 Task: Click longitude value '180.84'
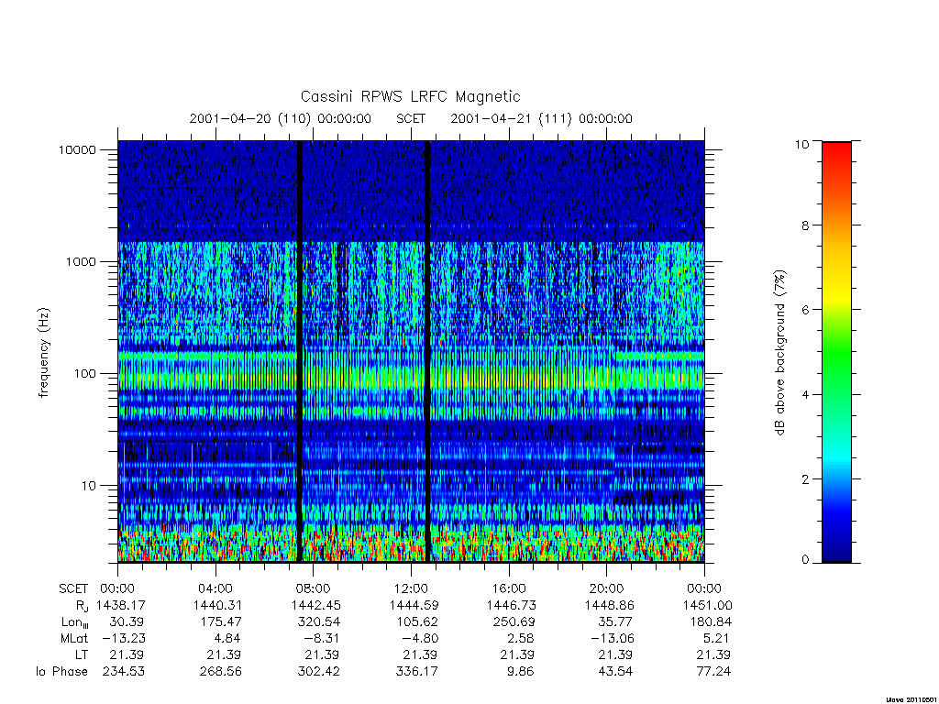[x=711, y=622]
